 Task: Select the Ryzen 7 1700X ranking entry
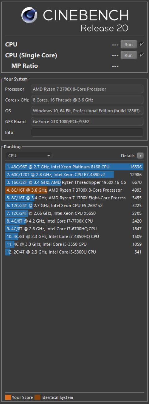click(x=74, y=198)
